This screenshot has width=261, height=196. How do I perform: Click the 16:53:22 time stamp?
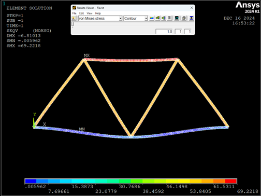[x=243, y=23]
